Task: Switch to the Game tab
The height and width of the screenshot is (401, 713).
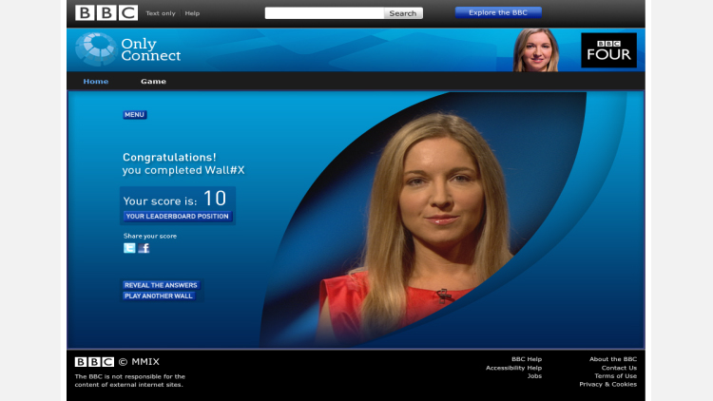Action: click(153, 82)
